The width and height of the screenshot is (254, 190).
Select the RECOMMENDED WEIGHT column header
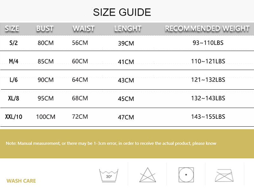coord(207,28)
